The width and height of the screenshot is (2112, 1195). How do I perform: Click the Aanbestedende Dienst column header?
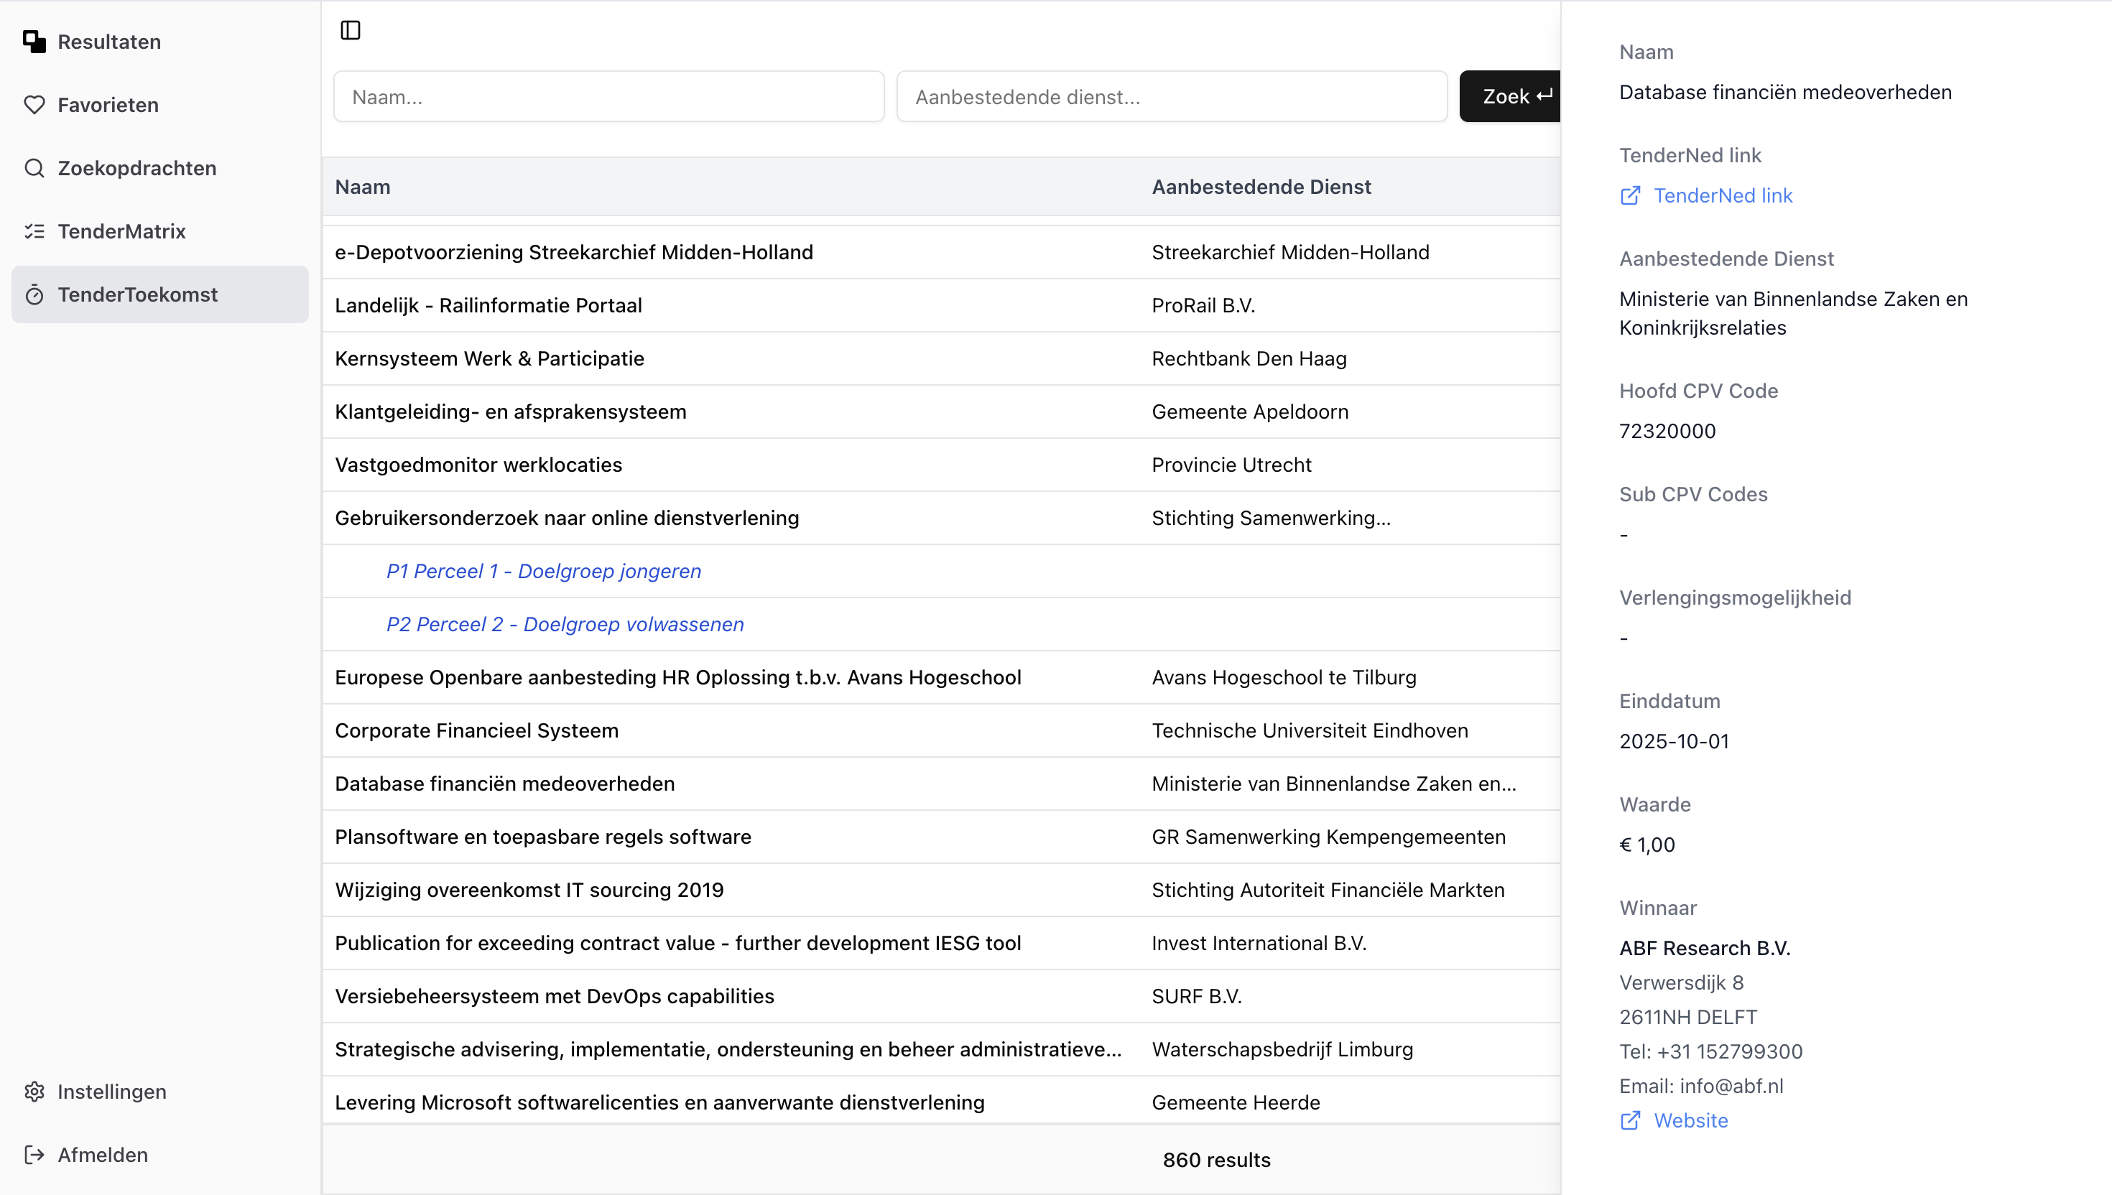point(1261,187)
